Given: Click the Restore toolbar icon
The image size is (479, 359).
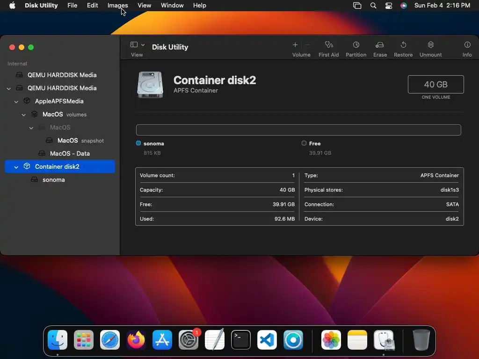Looking at the screenshot, I should (403, 45).
